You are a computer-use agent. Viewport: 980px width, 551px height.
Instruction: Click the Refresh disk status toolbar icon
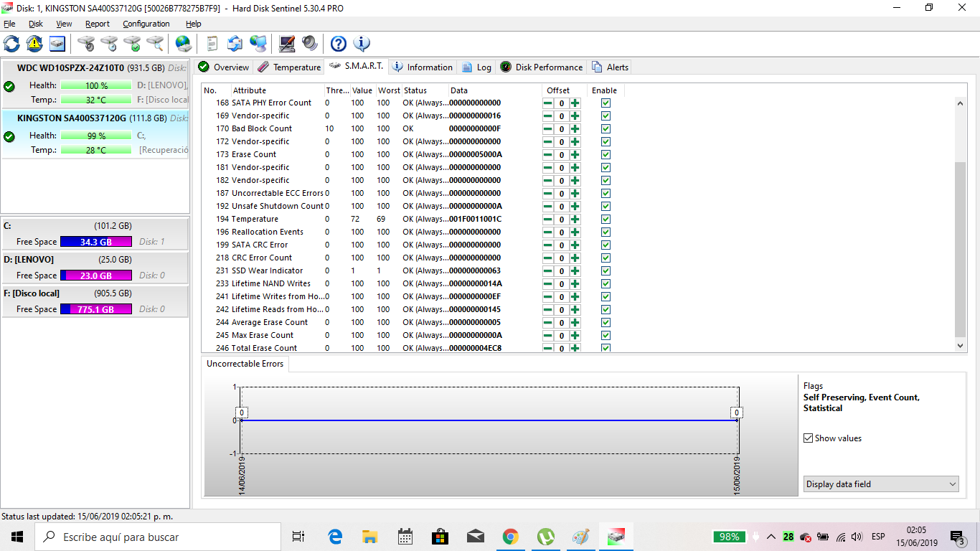tap(11, 43)
